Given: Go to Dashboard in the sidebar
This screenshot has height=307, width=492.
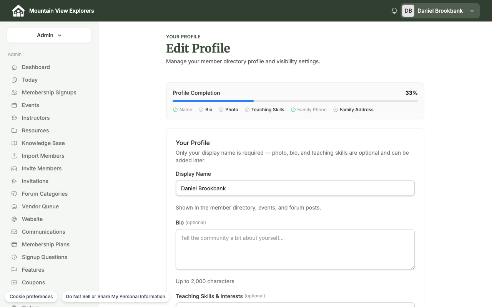Looking at the screenshot, I should pos(36,67).
